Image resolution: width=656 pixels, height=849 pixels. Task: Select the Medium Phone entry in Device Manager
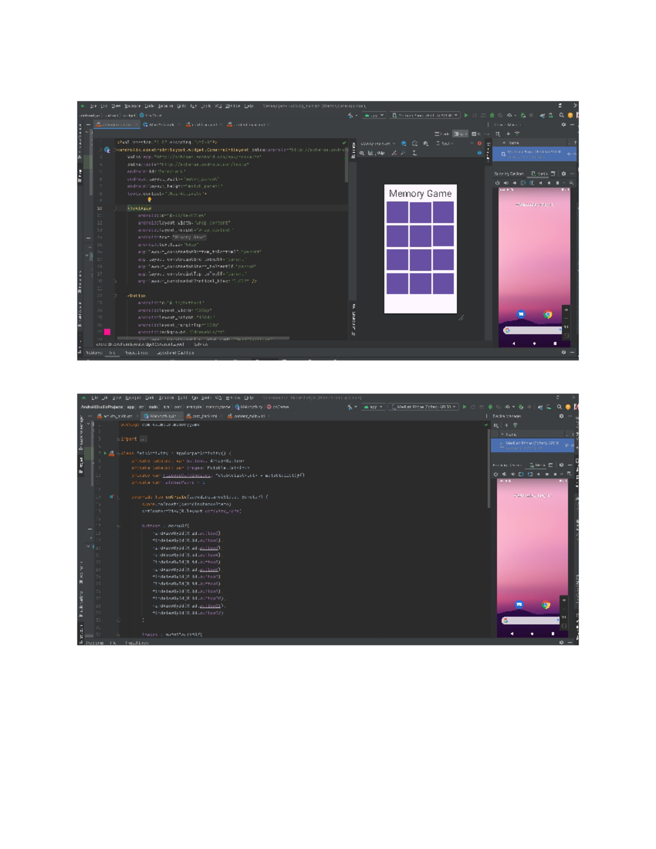tap(534, 155)
